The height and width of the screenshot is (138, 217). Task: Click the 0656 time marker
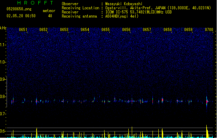pos(126,30)
